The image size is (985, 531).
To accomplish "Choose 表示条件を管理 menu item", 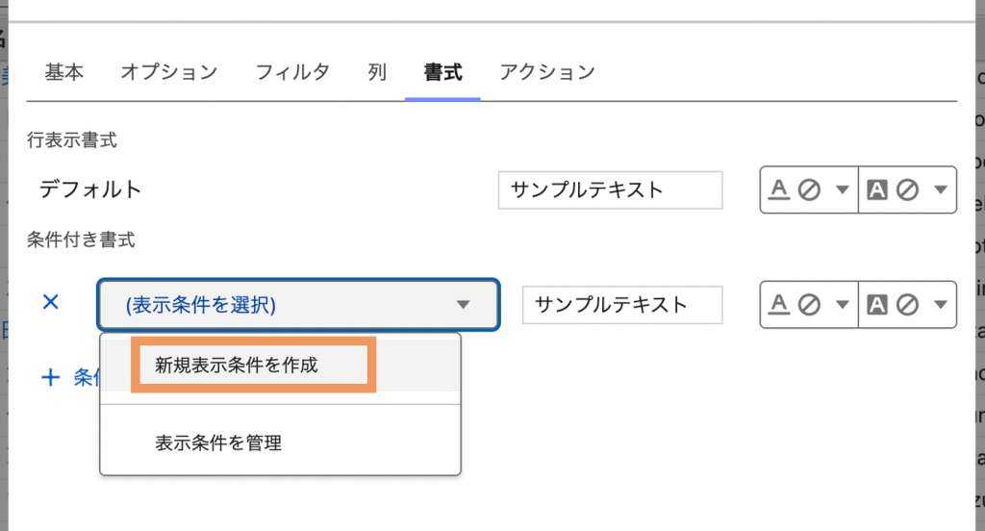I will (218, 443).
